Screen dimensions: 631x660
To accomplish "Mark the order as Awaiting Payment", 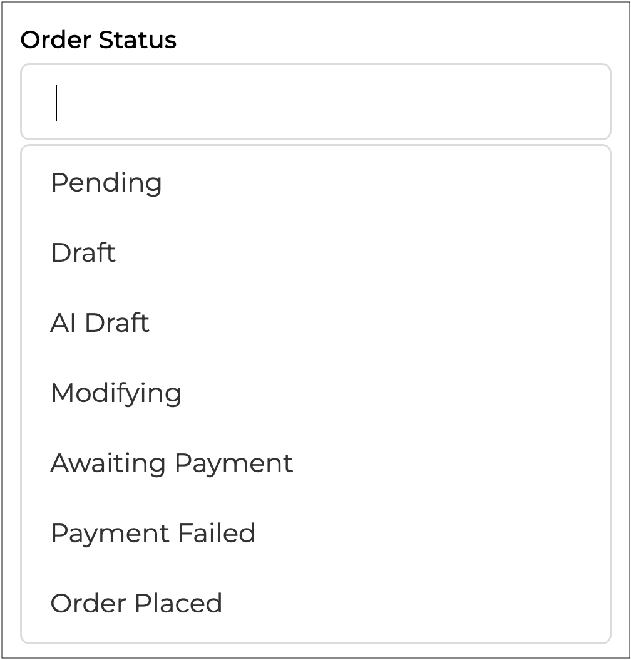I will tap(172, 463).
